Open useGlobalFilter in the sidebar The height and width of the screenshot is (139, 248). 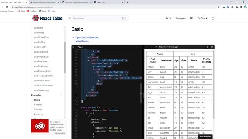(42, 37)
